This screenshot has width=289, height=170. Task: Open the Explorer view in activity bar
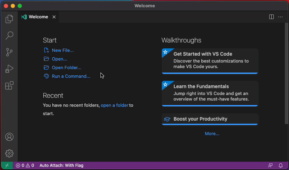click(x=9, y=19)
